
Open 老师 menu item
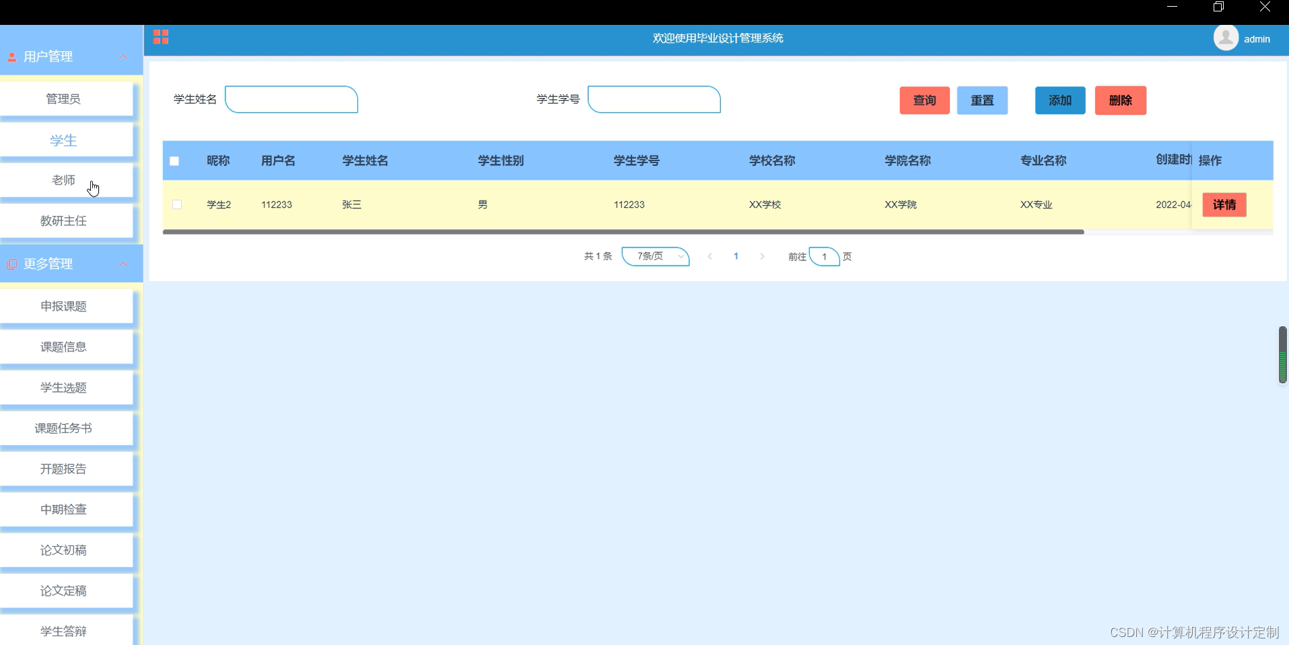(67, 180)
